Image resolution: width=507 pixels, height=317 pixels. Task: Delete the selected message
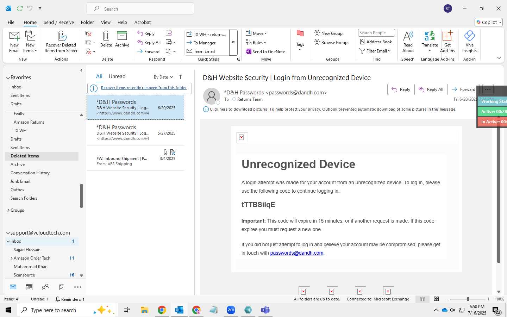coord(106,39)
